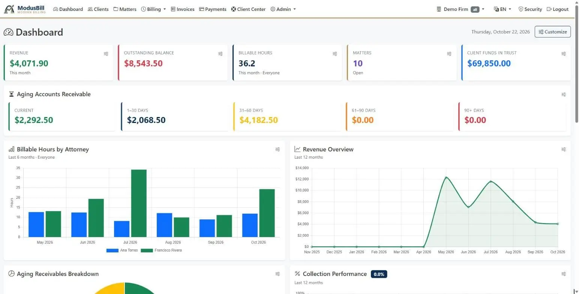This screenshot has width=579, height=294.
Task: Click the 0.0% Collection Performance badge
Action: pyautogui.click(x=379, y=274)
